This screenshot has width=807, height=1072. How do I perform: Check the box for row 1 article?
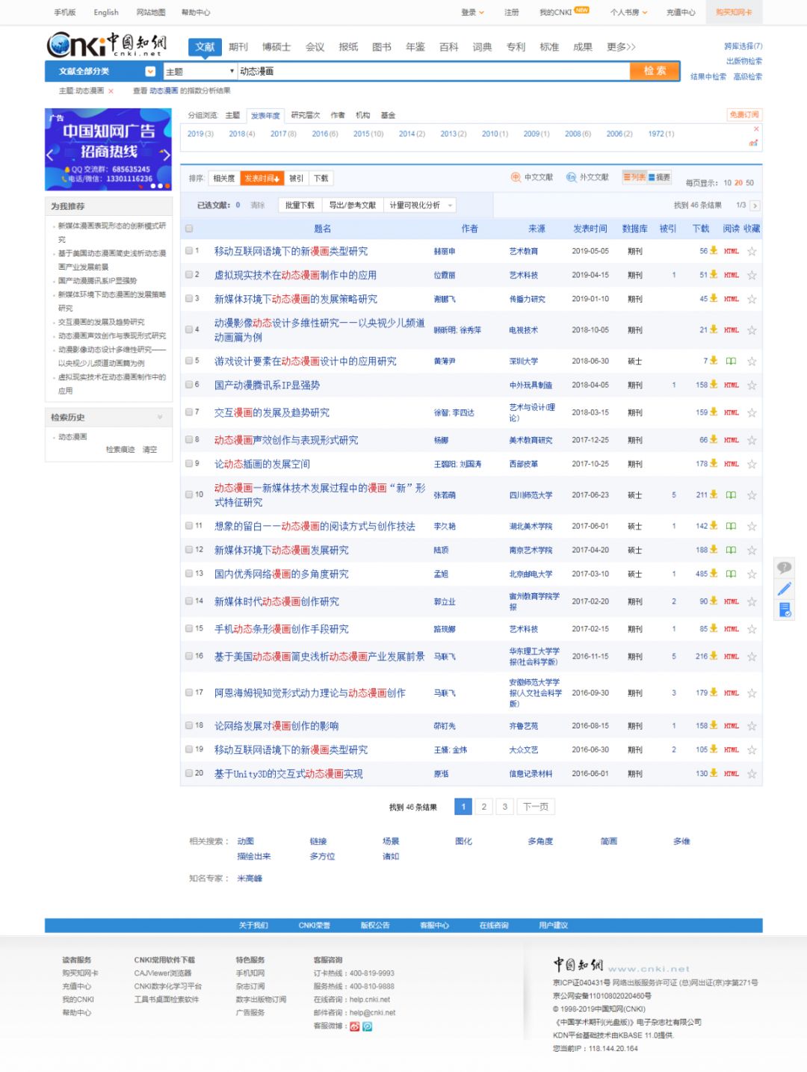(189, 251)
